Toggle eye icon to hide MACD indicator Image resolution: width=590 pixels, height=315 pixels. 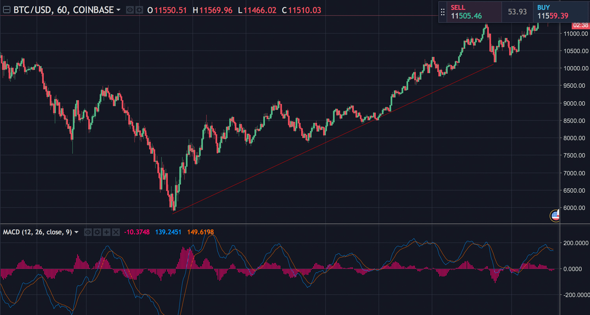(88, 232)
